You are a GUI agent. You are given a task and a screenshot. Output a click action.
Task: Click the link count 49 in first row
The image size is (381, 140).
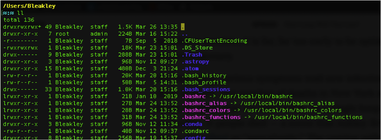pyautogui.click(x=48, y=27)
